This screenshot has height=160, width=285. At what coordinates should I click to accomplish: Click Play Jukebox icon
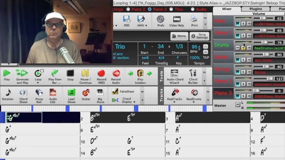140,73
